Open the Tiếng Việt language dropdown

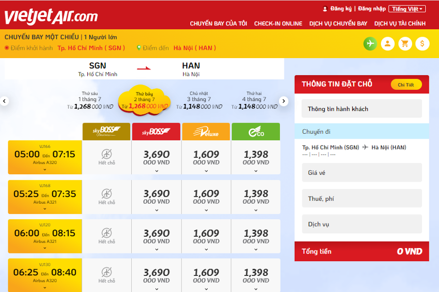pyautogui.click(x=408, y=9)
